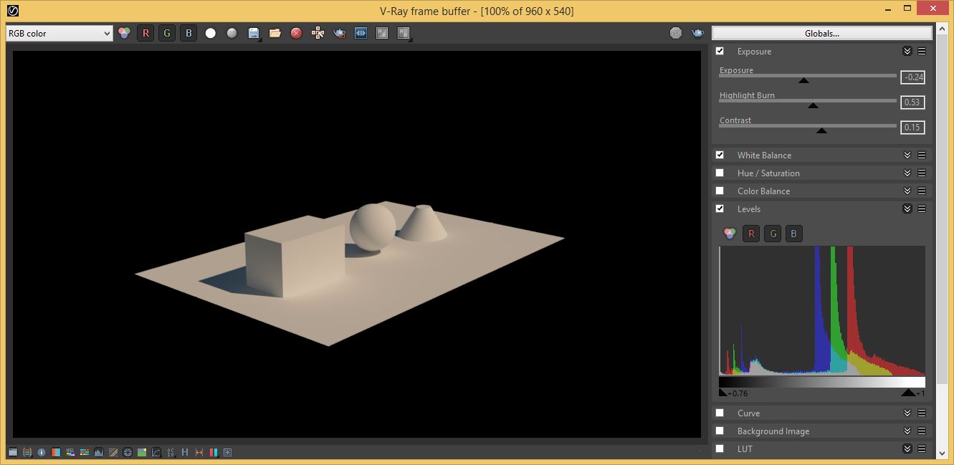Click the 'H' icon in status bar
Image resolution: width=954 pixels, height=465 pixels.
tap(185, 452)
